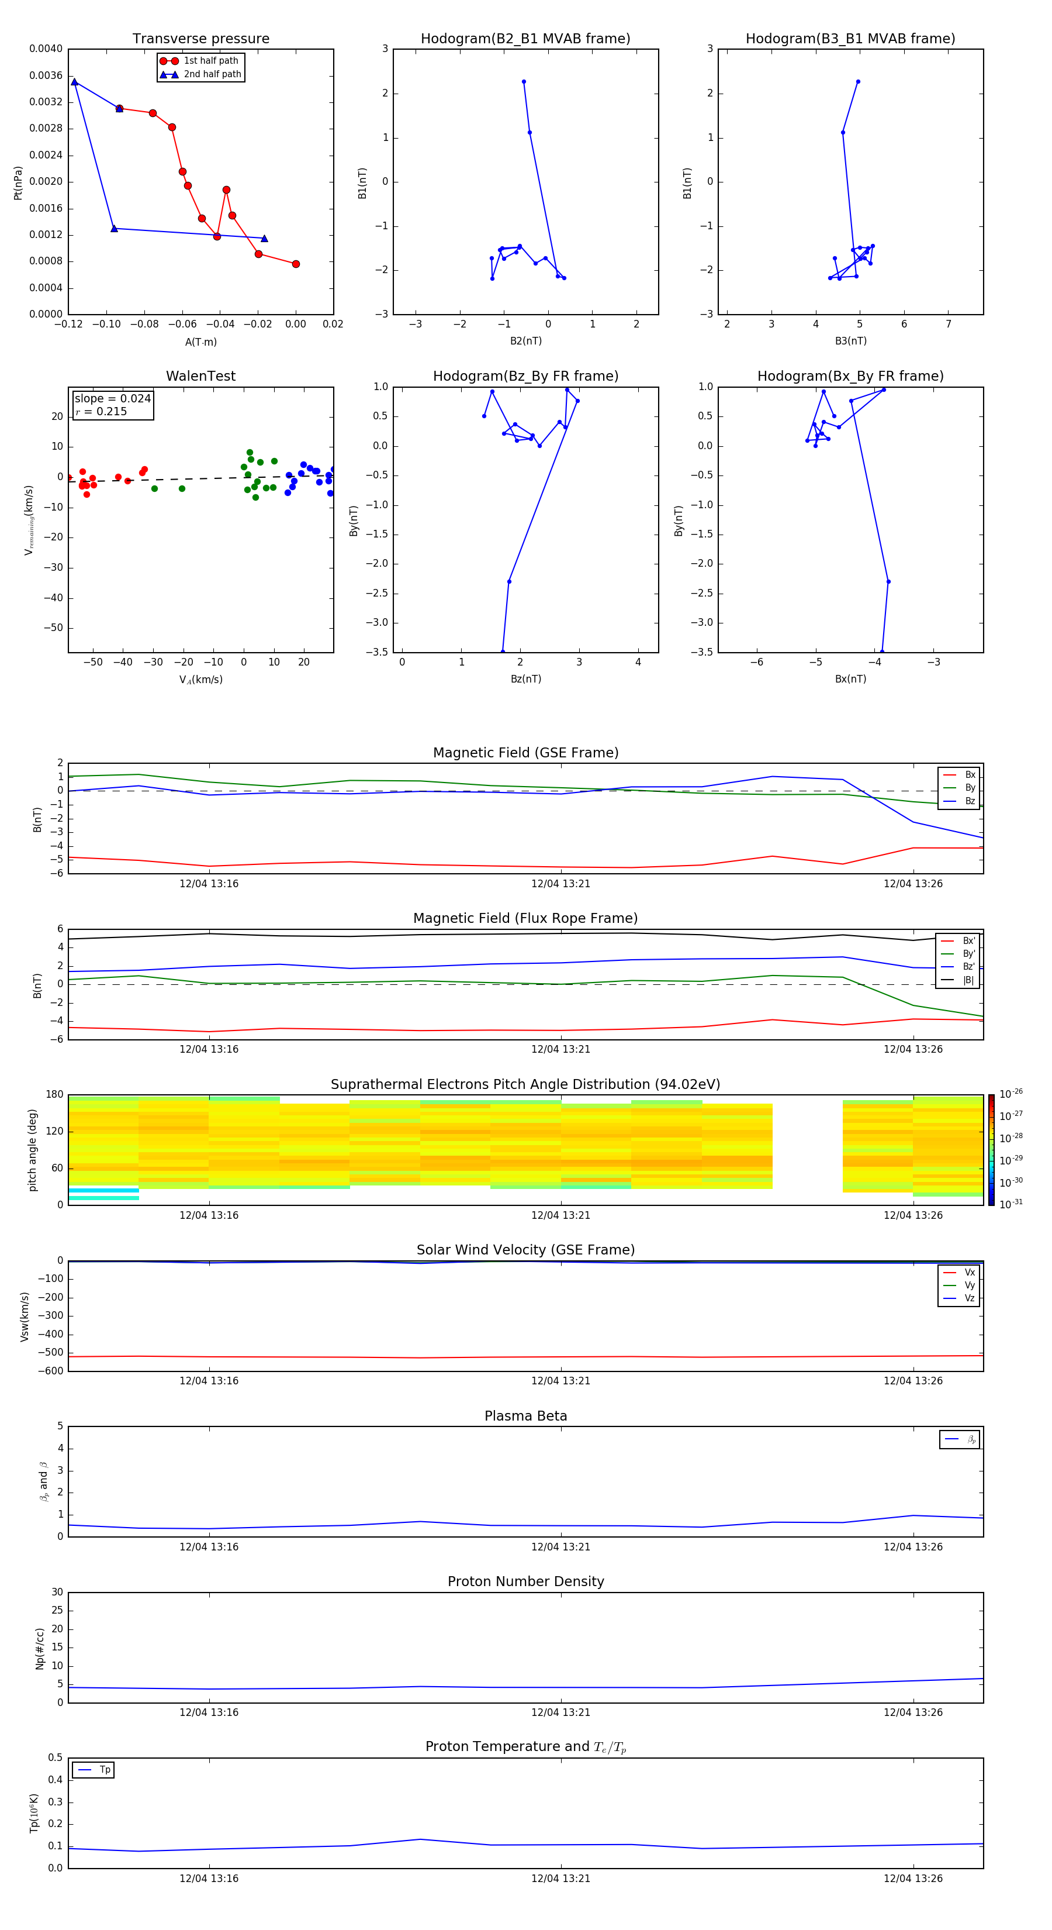This screenshot has width=1052, height=1930.
Task: Click the '2nd half path' legend entry
Action: (x=200, y=74)
